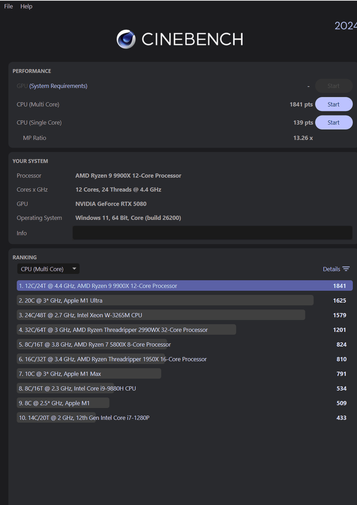Click the Cinebench logo sphere icon
357x505 pixels.
(x=126, y=39)
